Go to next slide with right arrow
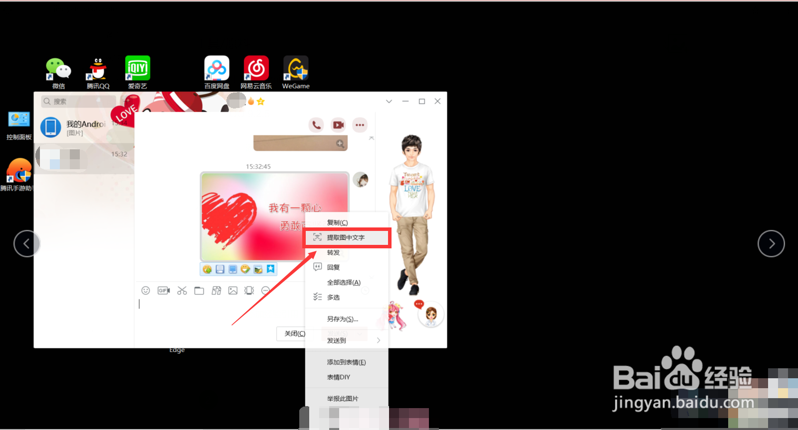798x430 pixels. pos(771,243)
